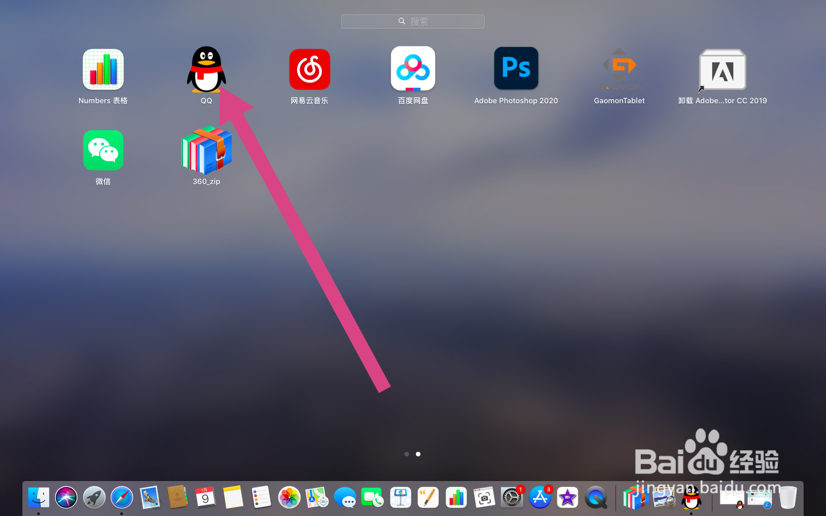Open Screenshot utility in the Dock
826x516 pixels.
point(484,498)
